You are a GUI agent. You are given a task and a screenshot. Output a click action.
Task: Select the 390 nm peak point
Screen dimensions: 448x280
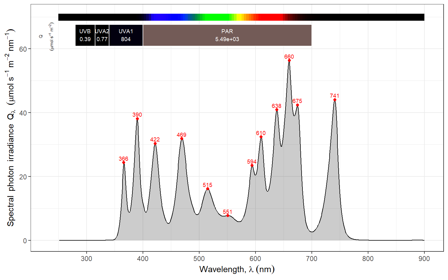(x=137, y=119)
